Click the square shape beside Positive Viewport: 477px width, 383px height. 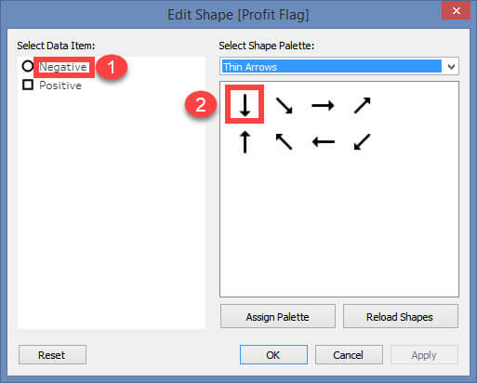(x=28, y=85)
